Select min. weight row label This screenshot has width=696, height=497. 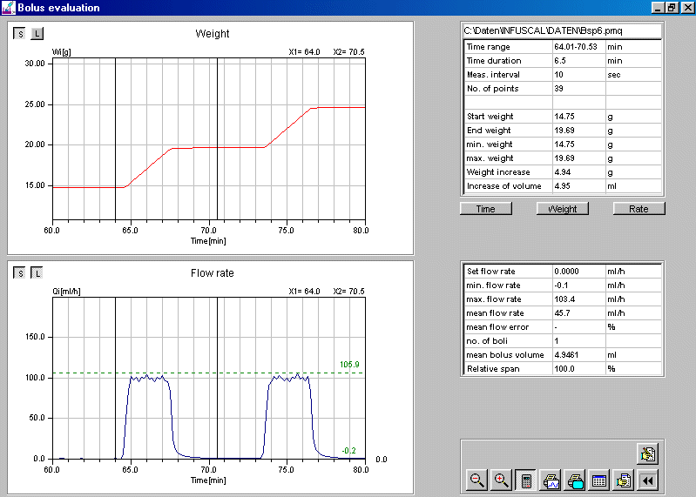(490, 144)
